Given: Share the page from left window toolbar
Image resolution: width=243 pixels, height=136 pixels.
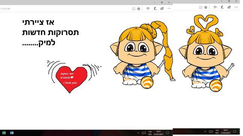Looking at the screenshot, I should [162, 9].
